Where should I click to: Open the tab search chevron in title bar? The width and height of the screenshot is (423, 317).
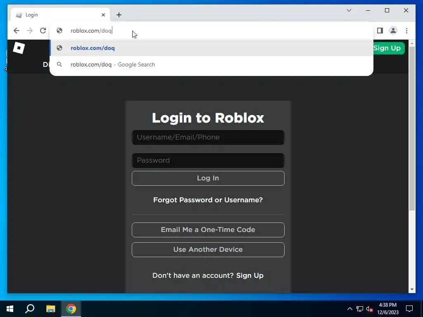click(349, 10)
